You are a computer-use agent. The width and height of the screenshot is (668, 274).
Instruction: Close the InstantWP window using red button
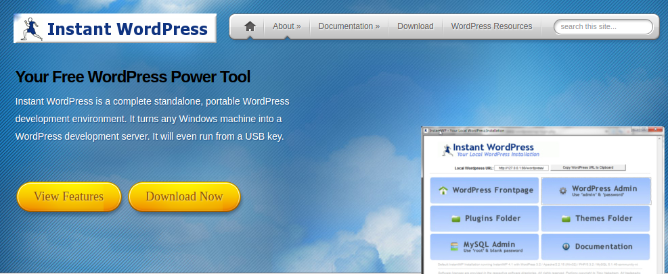(654, 128)
